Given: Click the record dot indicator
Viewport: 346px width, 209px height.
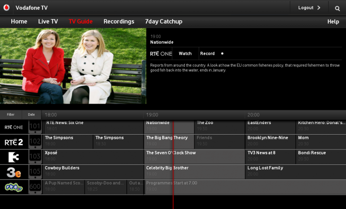Looking at the screenshot, I should (222, 53).
